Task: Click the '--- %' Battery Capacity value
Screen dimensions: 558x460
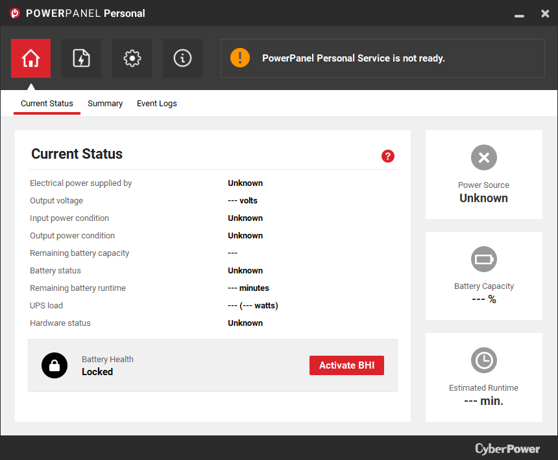Action: pyautogui.click(x=483, y=299)
